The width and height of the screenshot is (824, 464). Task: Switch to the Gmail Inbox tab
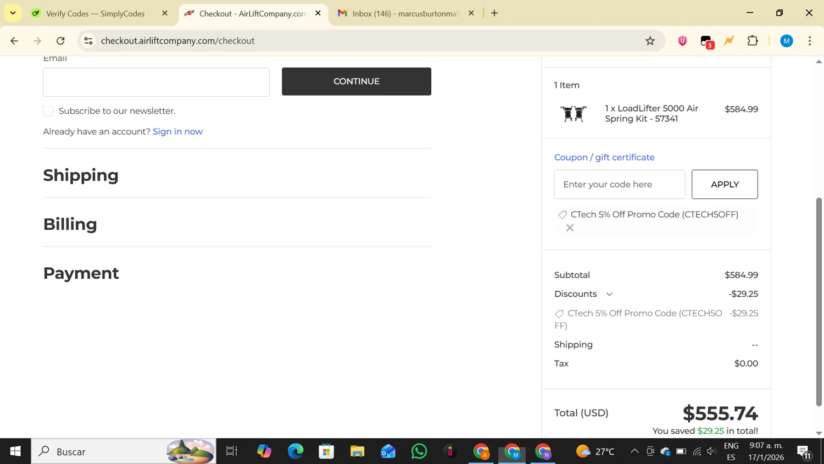(405, 13)
